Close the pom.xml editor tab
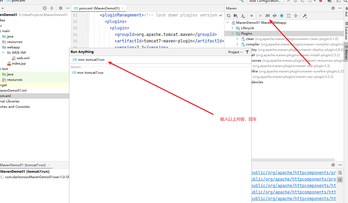The image size is (348, 203). point(123,8)
